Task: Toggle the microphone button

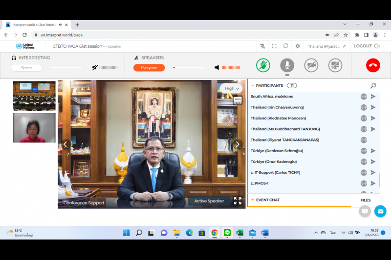Action: (x=287, y=65)
